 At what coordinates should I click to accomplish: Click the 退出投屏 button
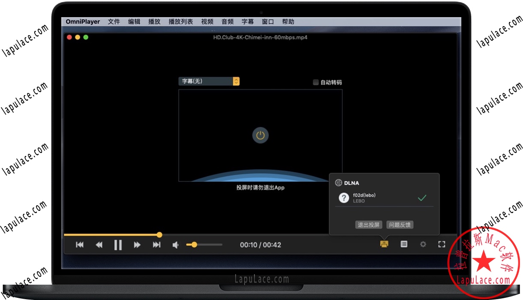[368, 225]
